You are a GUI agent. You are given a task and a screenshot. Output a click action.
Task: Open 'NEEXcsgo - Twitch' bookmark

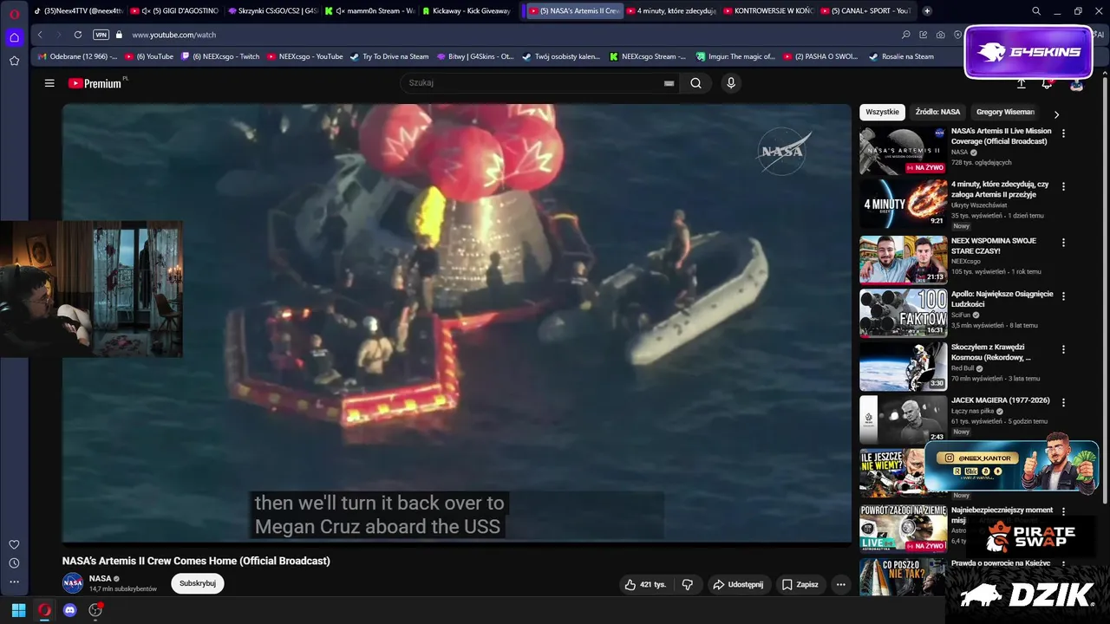tap(220, 56)
